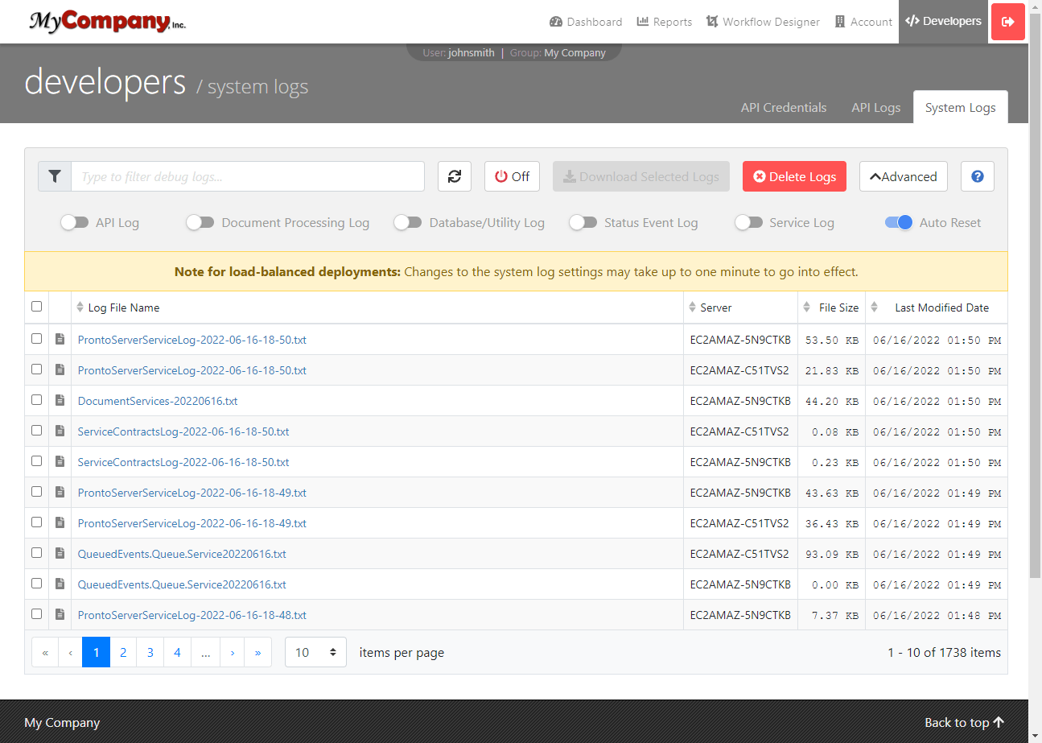Switch to the API Credentials tab
Screen dimensions: 1042x743
pyautogui.click(x=784, y=107)
